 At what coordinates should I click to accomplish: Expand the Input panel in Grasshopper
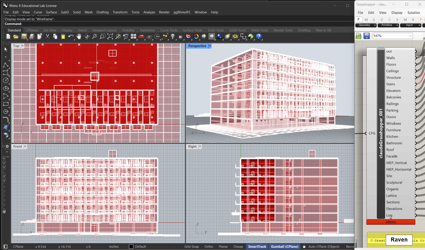420,25
